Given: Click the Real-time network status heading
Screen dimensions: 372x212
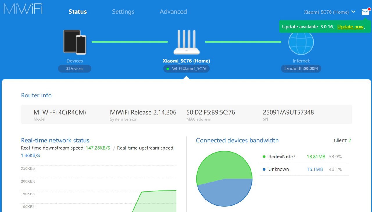Looking at the screenshot, I should pyautogui.click(x=55, y=140).
